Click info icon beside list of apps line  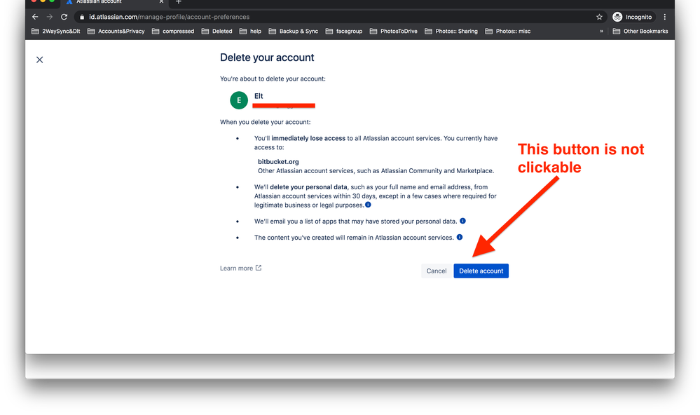[462, 221]
